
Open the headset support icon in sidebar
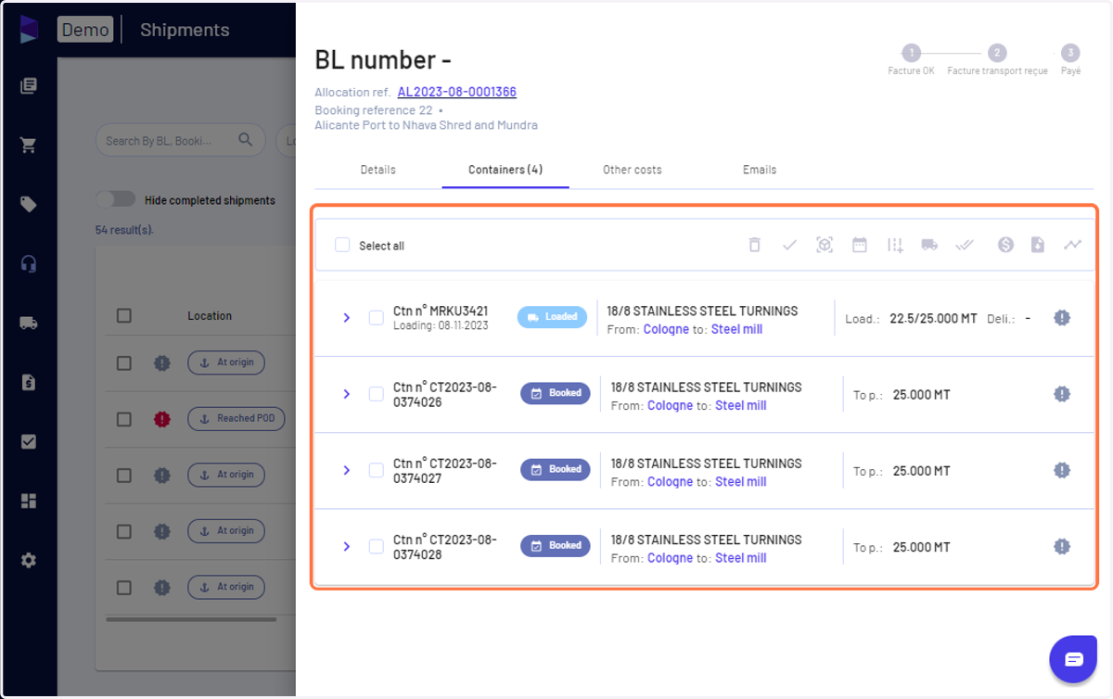[29, 264]
